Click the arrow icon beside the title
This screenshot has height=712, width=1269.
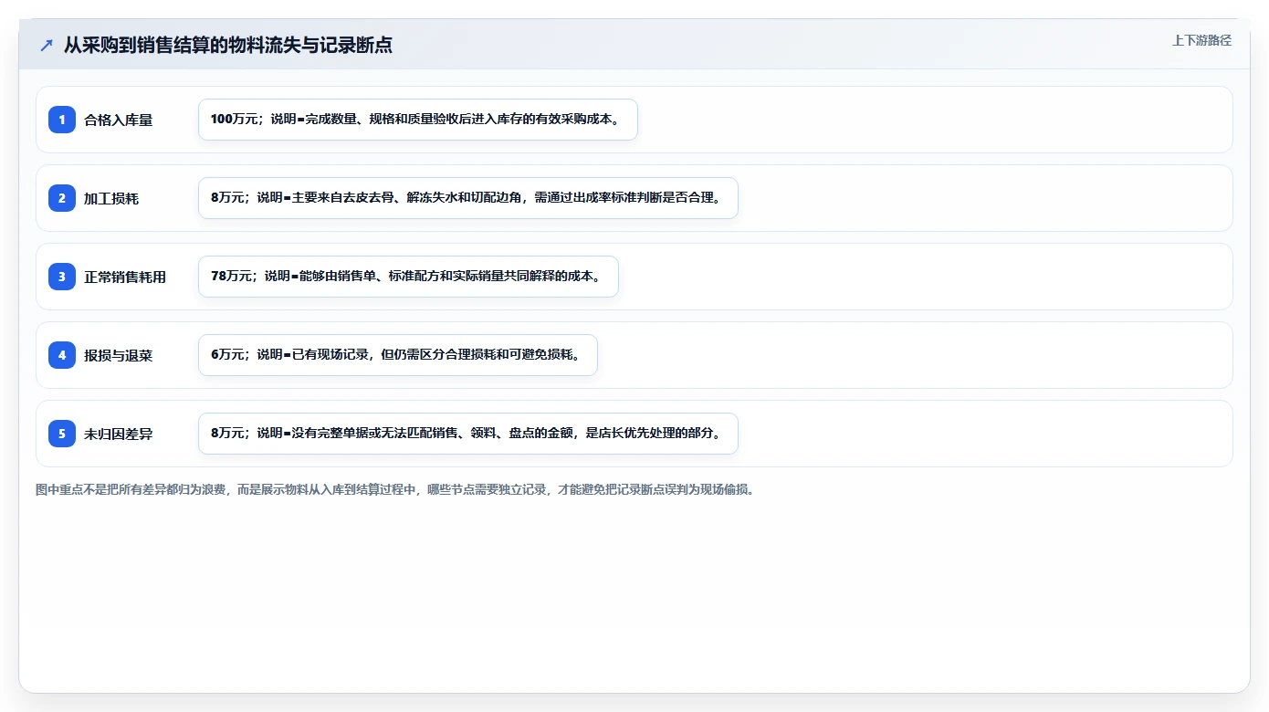click(47, 45)
